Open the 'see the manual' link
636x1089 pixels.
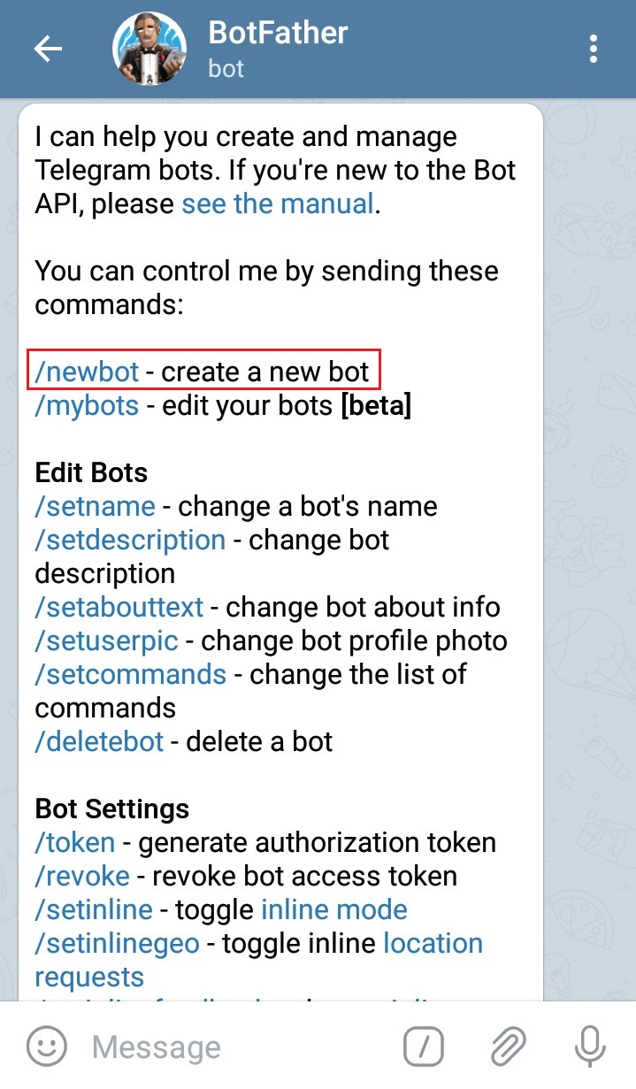278,204
